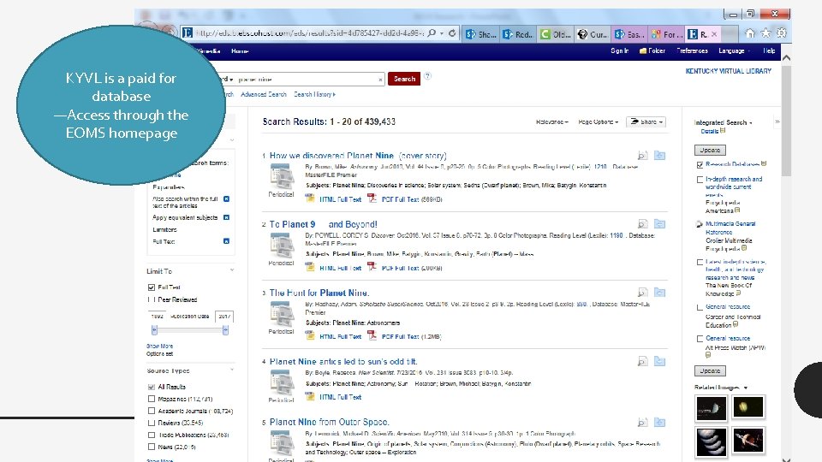822x462 pixels.
Task: Add 'Planet Nine from Outer Space' to folder
Action: coord(659,422)
